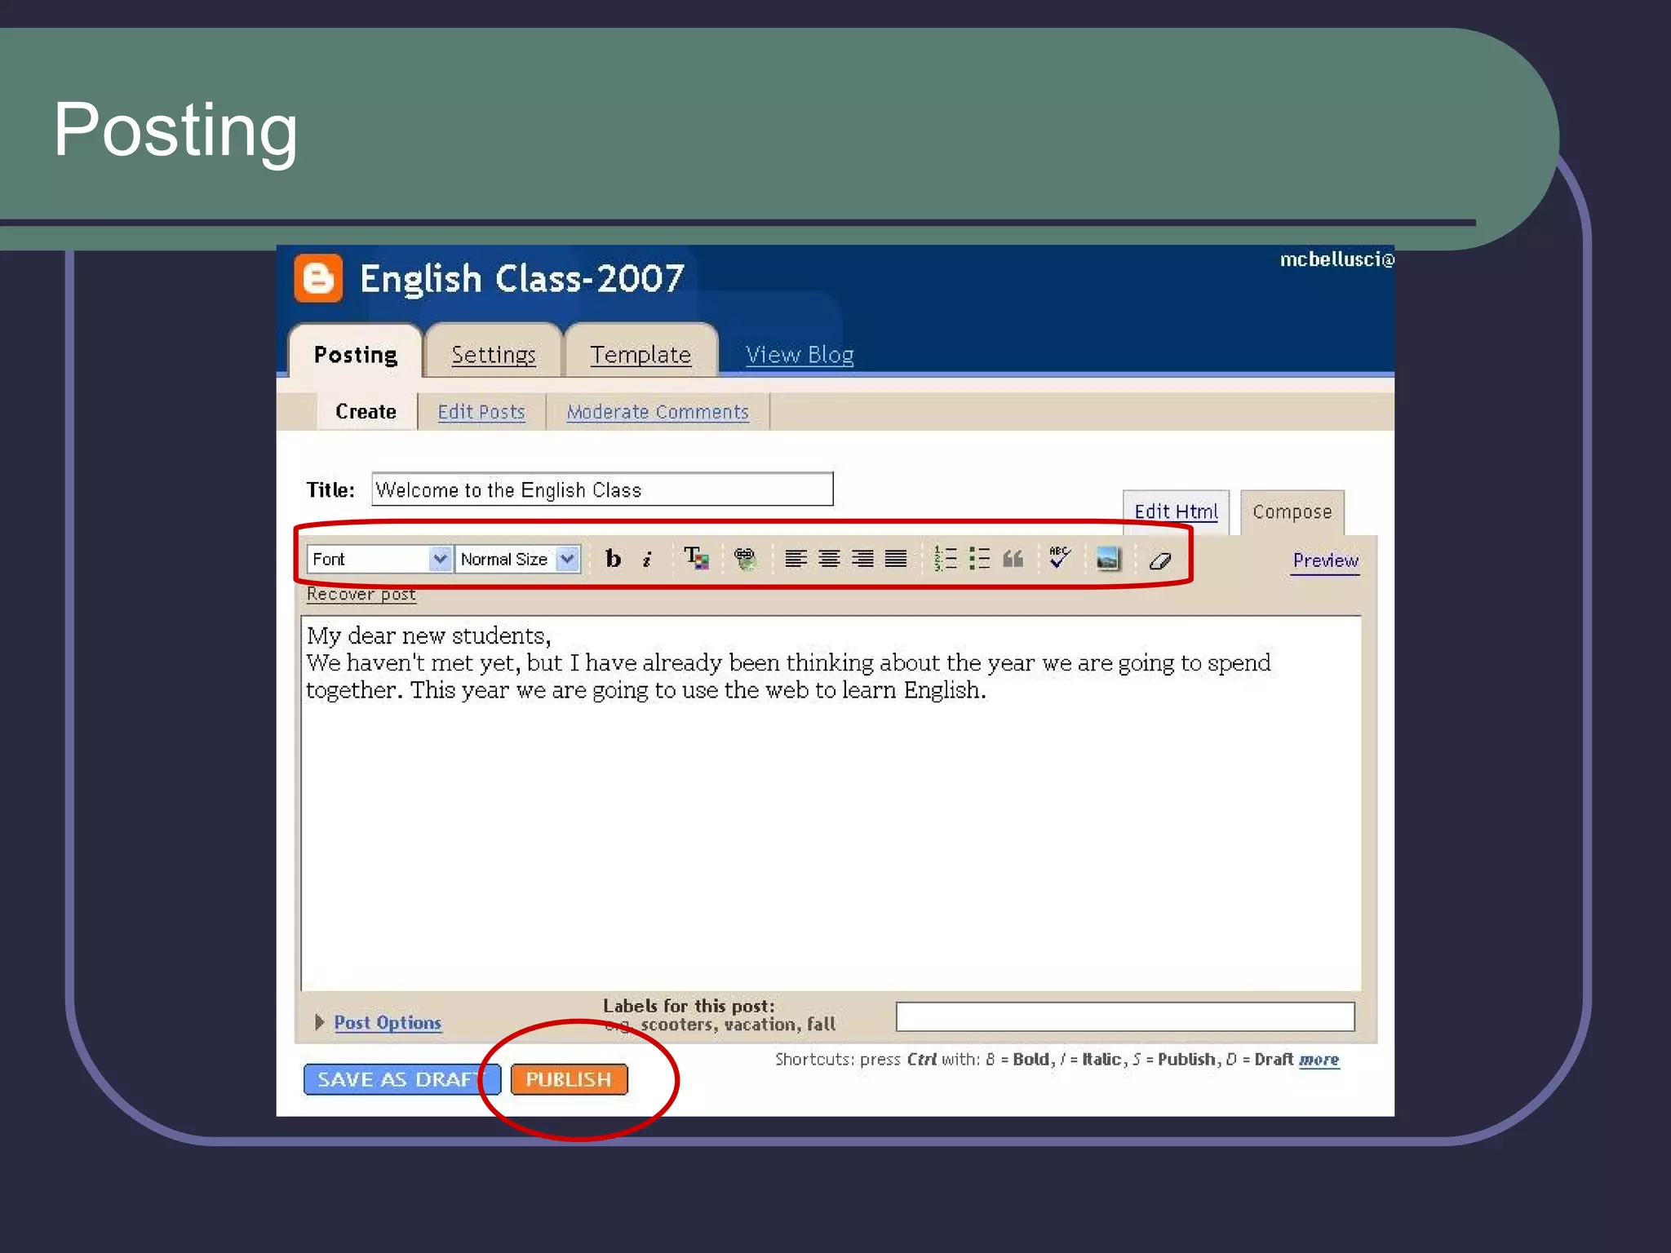The width and height of the screenshot is (1671, 1253).
Task: Switch to the Settings tab
Action: pos(494,355)
